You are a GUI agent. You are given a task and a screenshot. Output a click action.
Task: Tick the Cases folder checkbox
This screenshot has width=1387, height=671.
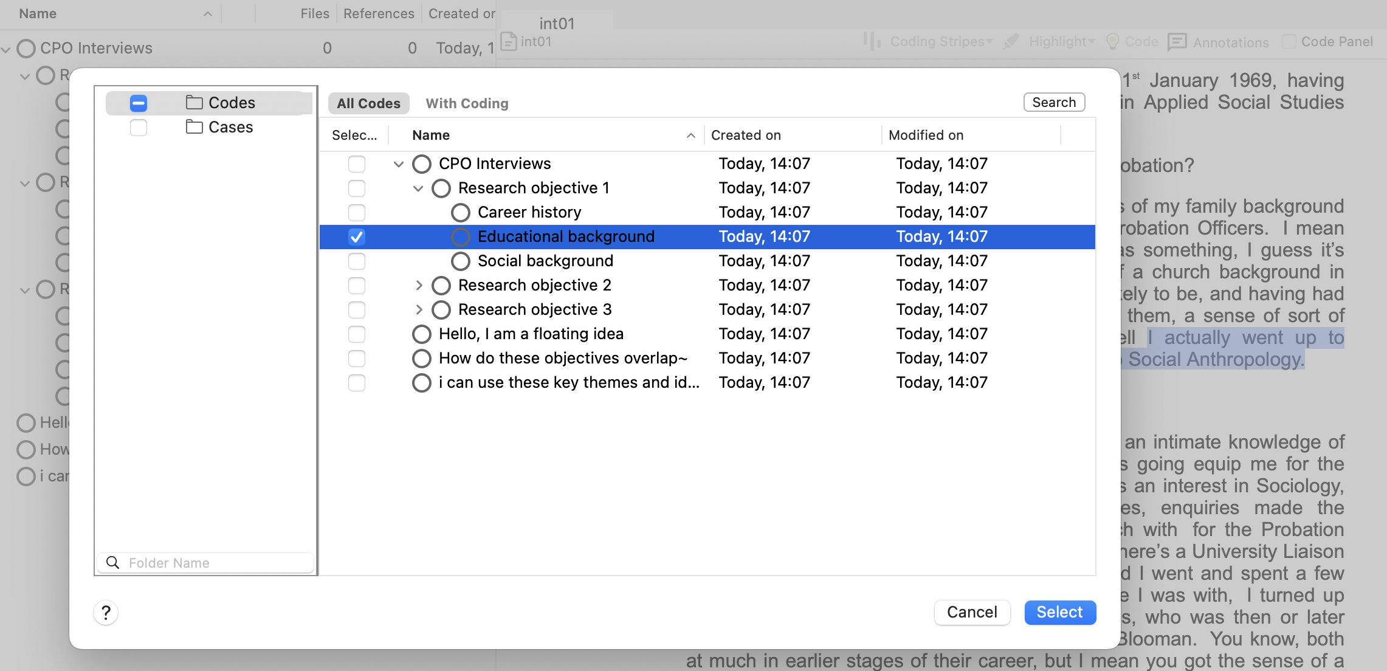click(x=139, y=128)
